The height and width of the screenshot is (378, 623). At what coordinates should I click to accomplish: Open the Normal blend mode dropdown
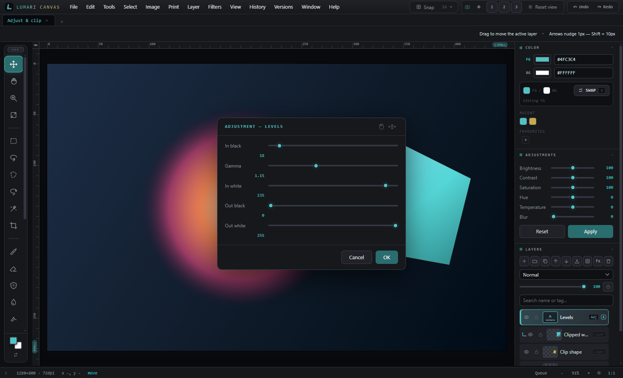click(566, 275)
